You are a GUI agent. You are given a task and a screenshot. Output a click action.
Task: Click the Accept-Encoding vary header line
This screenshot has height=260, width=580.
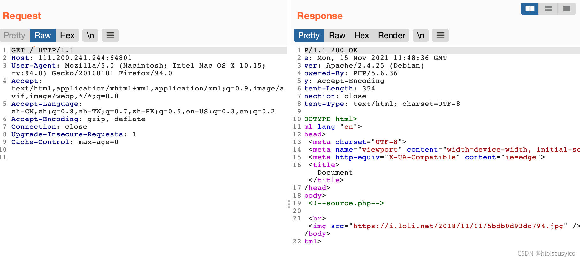(x=344, y=81)
